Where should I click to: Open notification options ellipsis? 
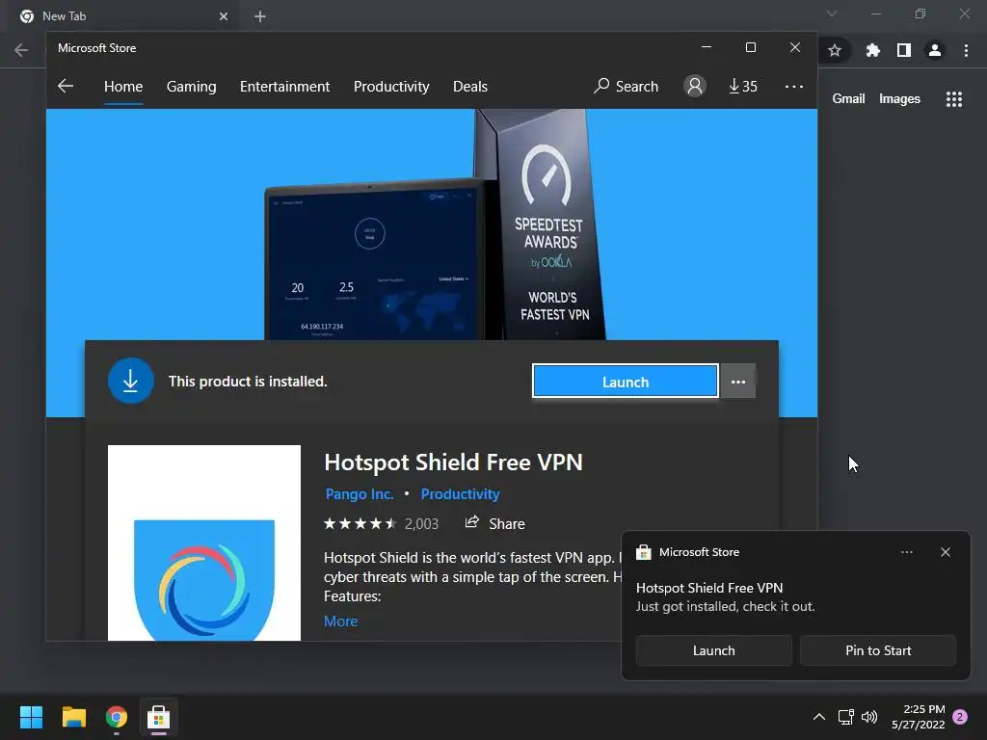pyautogui.click(x=907, y=552)
